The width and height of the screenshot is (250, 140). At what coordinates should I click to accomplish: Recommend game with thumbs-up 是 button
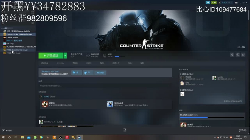click(76, 72)
